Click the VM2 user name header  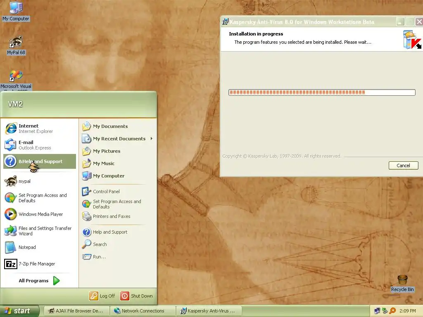click(15, 104)
